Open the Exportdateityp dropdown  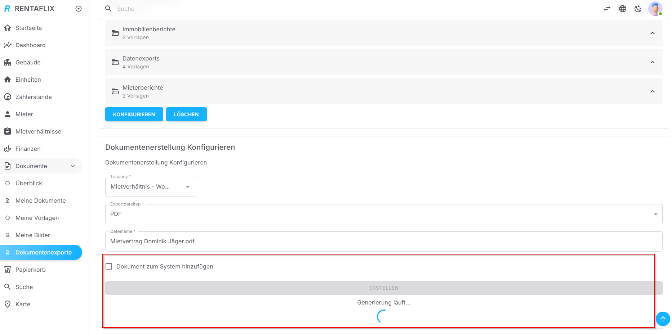383,214
